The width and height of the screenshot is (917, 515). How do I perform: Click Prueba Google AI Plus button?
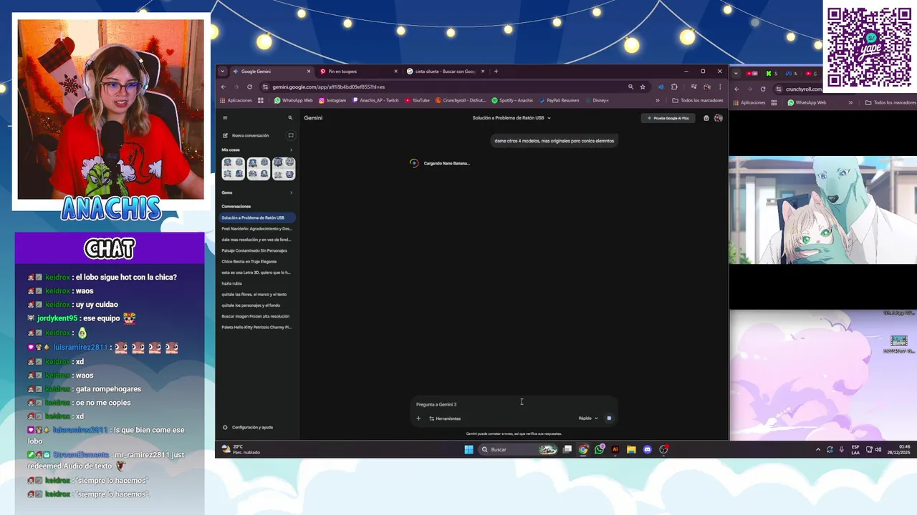pos(668,118)
